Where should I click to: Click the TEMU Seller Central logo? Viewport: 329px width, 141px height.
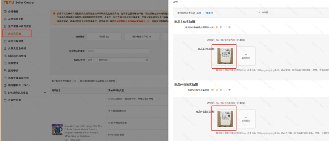point(19,2)
